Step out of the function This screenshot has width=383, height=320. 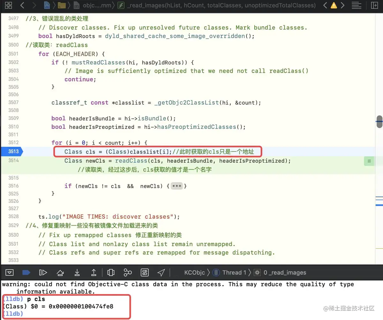(94, 272)
